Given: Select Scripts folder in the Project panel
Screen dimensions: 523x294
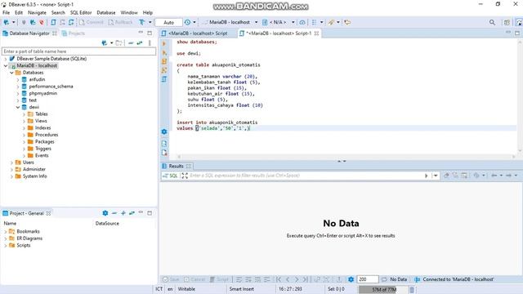Looking at the screenshot, I should pyautogui.click(x=24, y=245).
